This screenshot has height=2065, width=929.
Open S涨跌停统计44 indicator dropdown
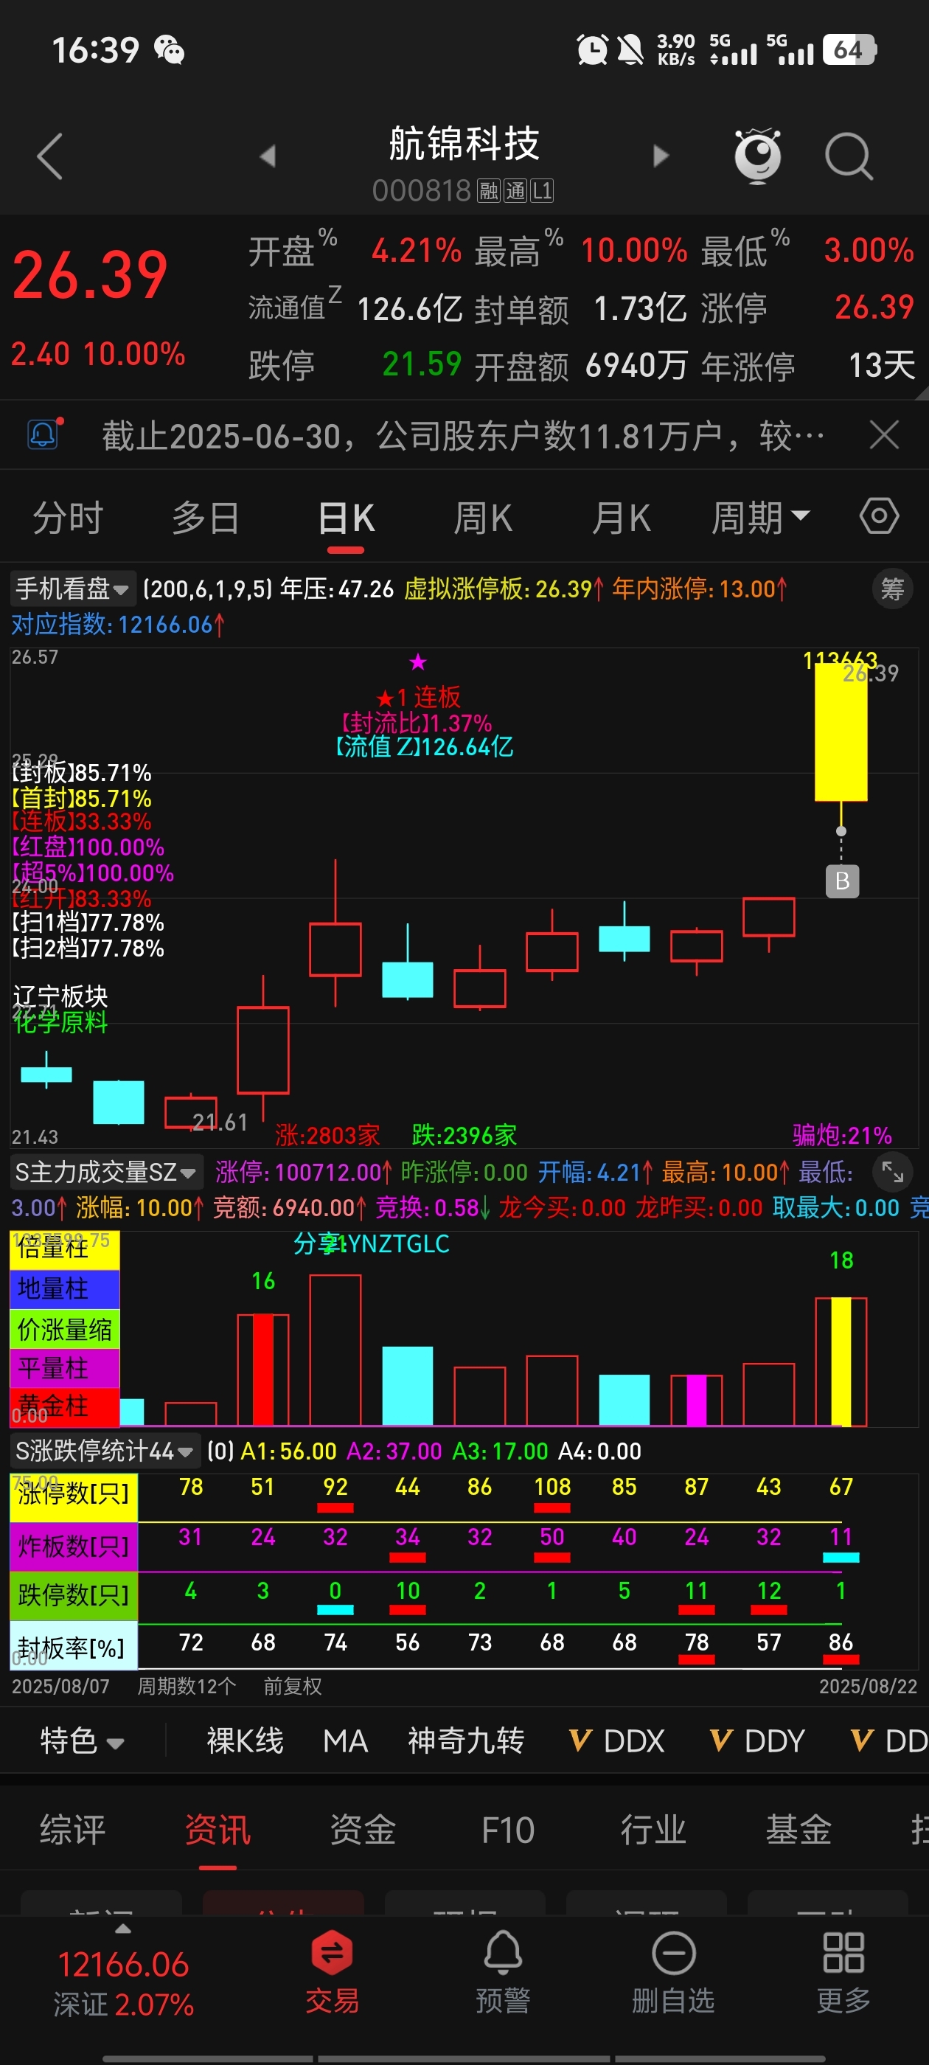(x=105, y=1451)
